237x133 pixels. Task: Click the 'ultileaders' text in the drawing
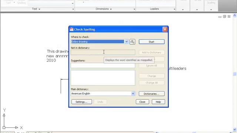[177, 68]
